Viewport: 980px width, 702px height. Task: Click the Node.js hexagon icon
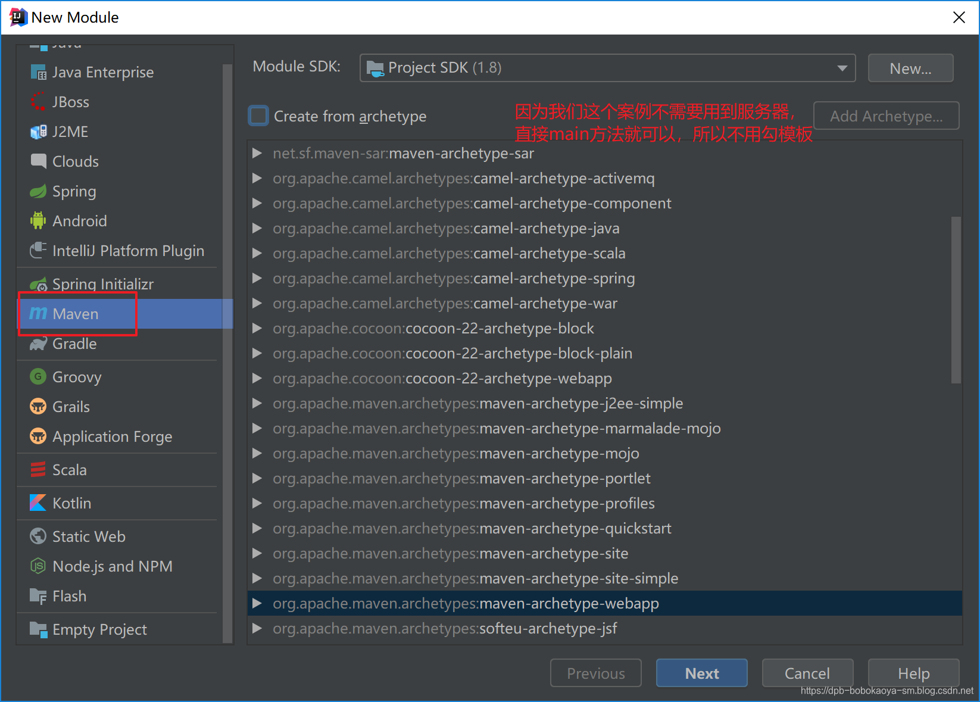[x=38, y=566]
